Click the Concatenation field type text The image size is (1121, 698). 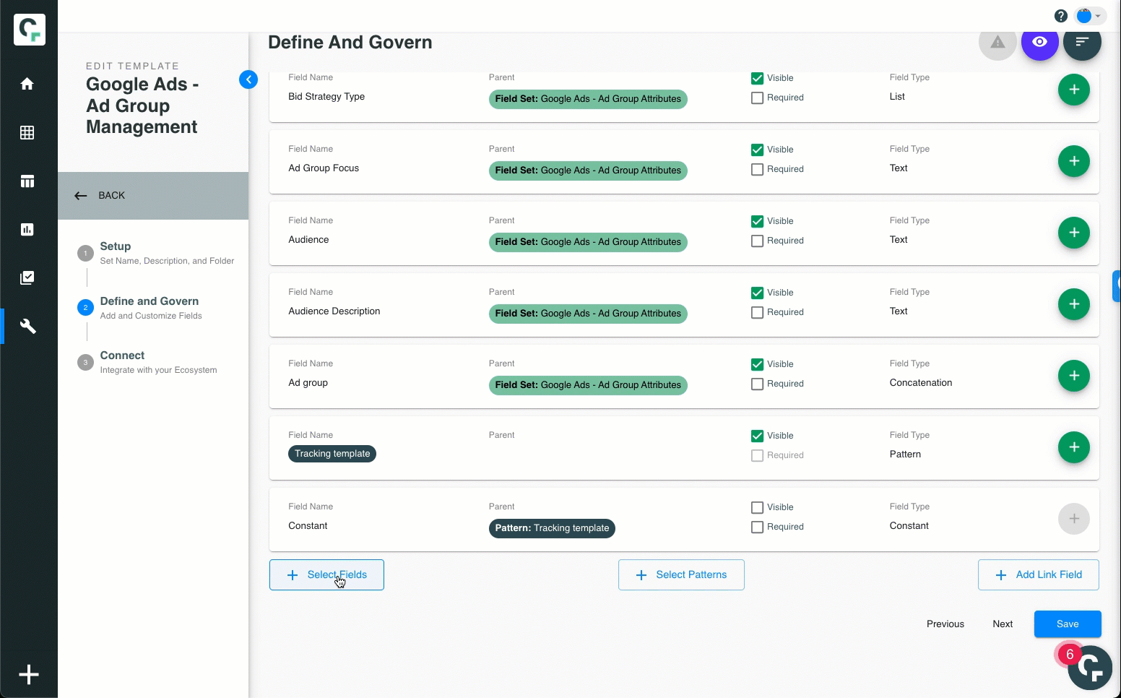[921, 383]
